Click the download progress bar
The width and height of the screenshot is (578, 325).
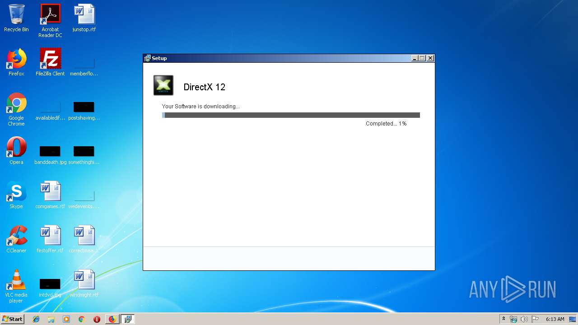[x=291, y=115]
